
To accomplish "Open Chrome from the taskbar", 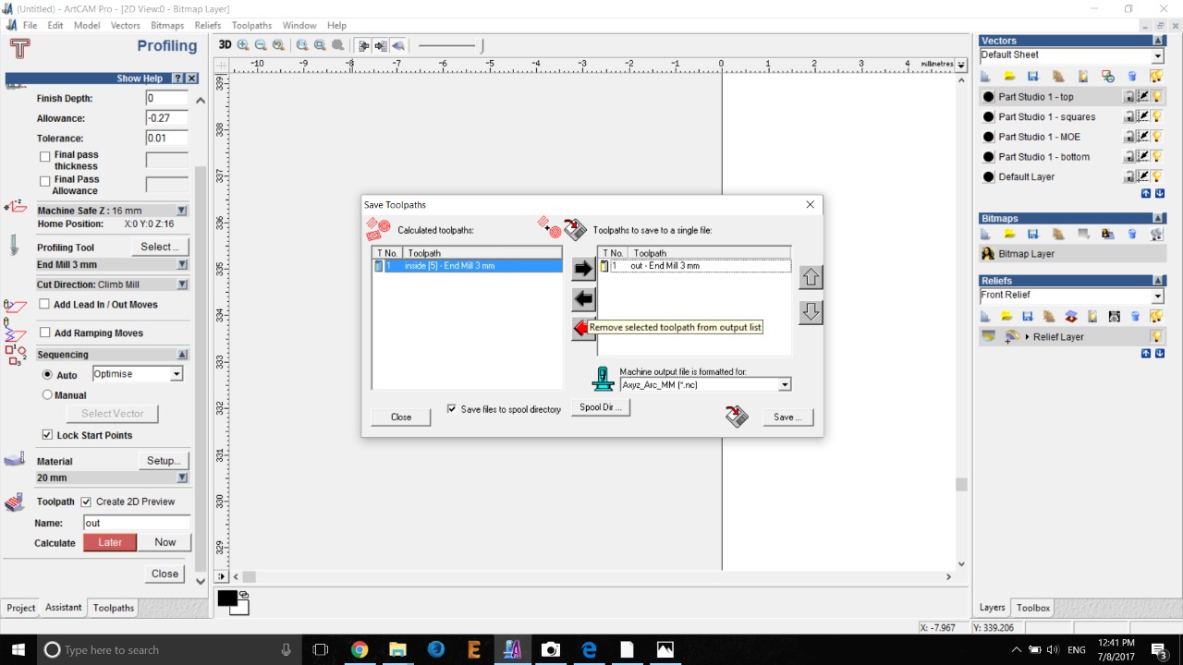I will click(360, 650).
